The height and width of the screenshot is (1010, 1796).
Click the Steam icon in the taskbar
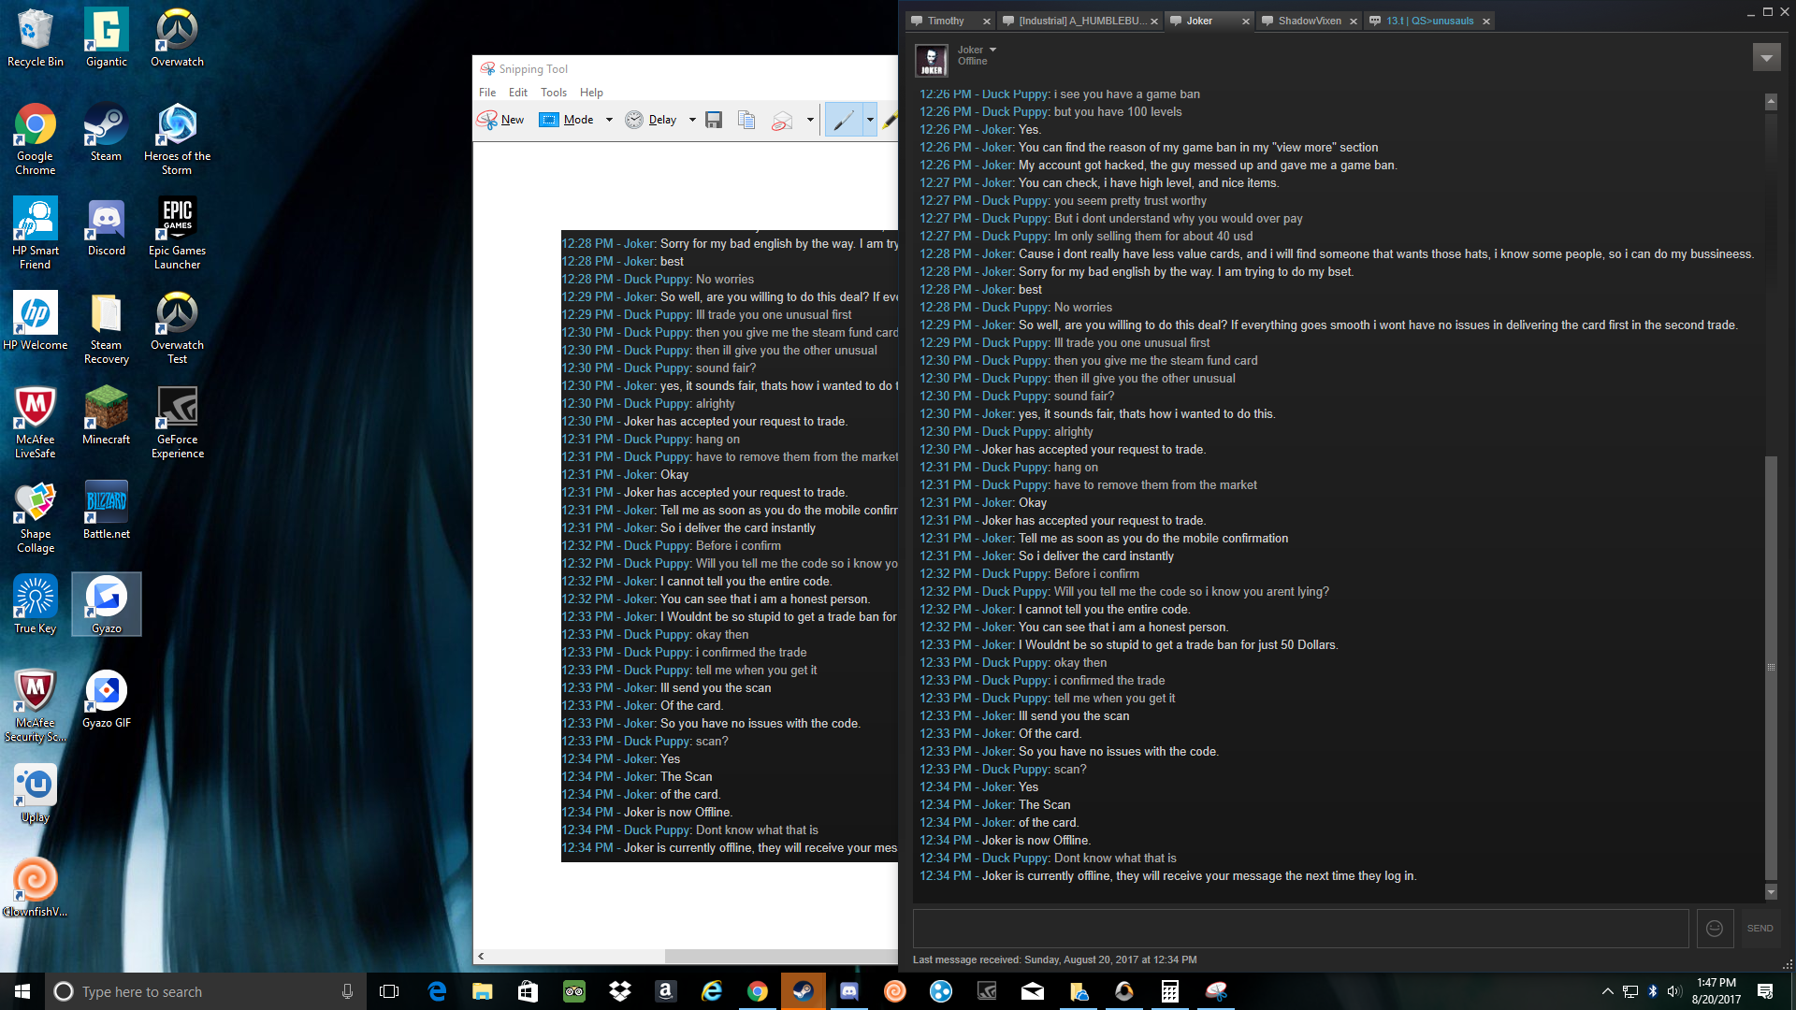pos(803,991)
